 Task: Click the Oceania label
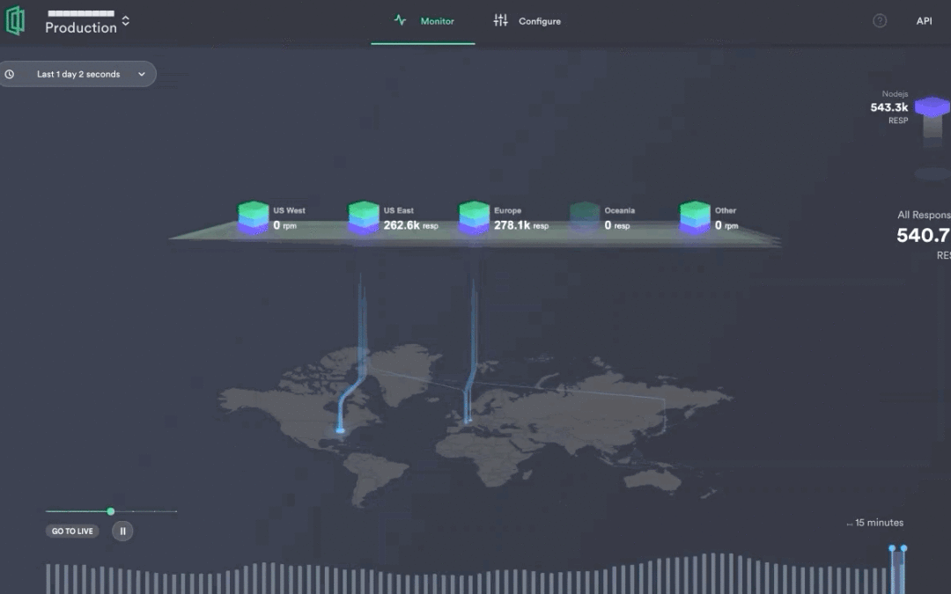coord(619,210)
